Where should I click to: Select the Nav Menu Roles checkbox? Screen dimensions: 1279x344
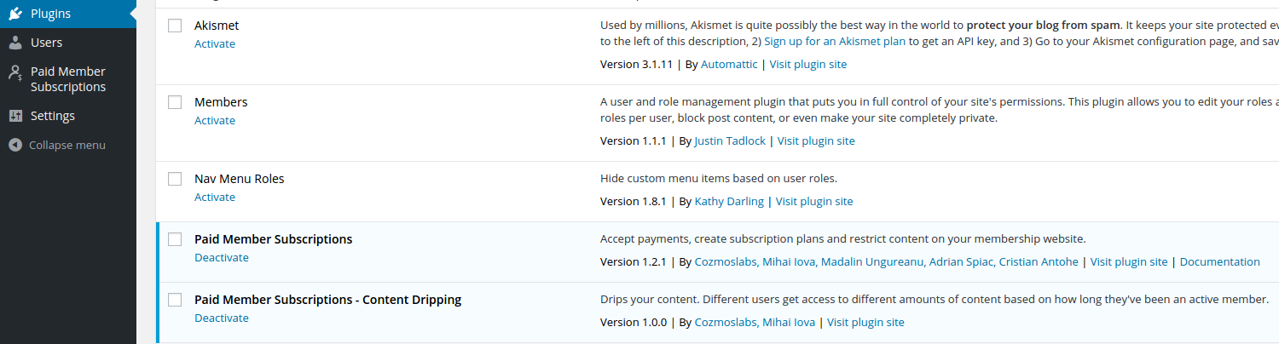click(175, 179)
